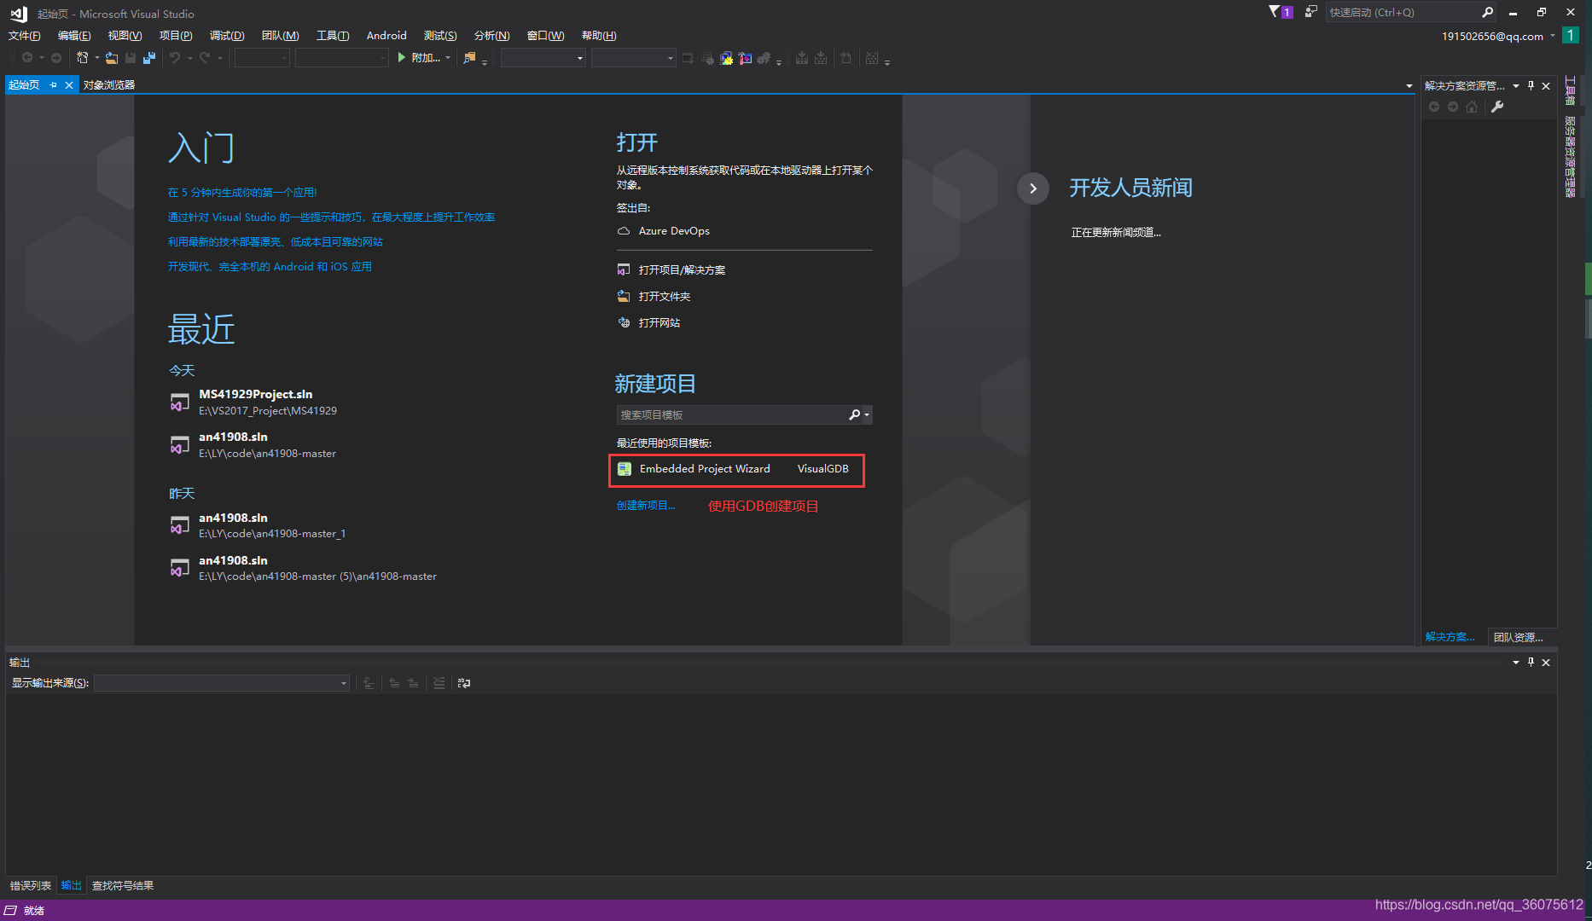Open the 文件(F) menu
The width and height of the screenshot is (1592, 921).
pos(25,36)
